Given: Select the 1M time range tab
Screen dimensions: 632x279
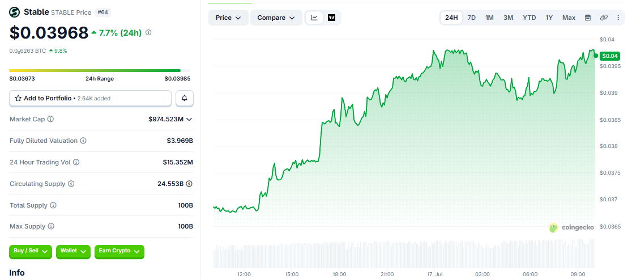Looking at the screenshot, I should [489, 18].
